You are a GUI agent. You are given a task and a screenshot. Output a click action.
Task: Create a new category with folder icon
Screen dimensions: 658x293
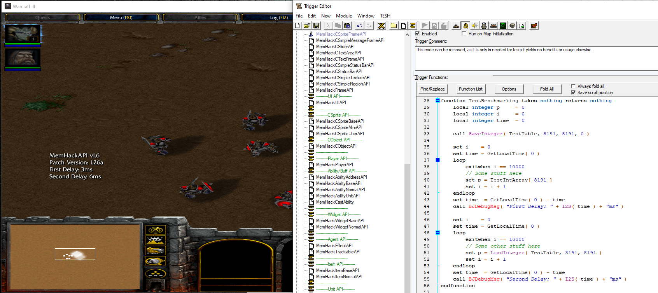pyautogui.click(x=394, y=26)
